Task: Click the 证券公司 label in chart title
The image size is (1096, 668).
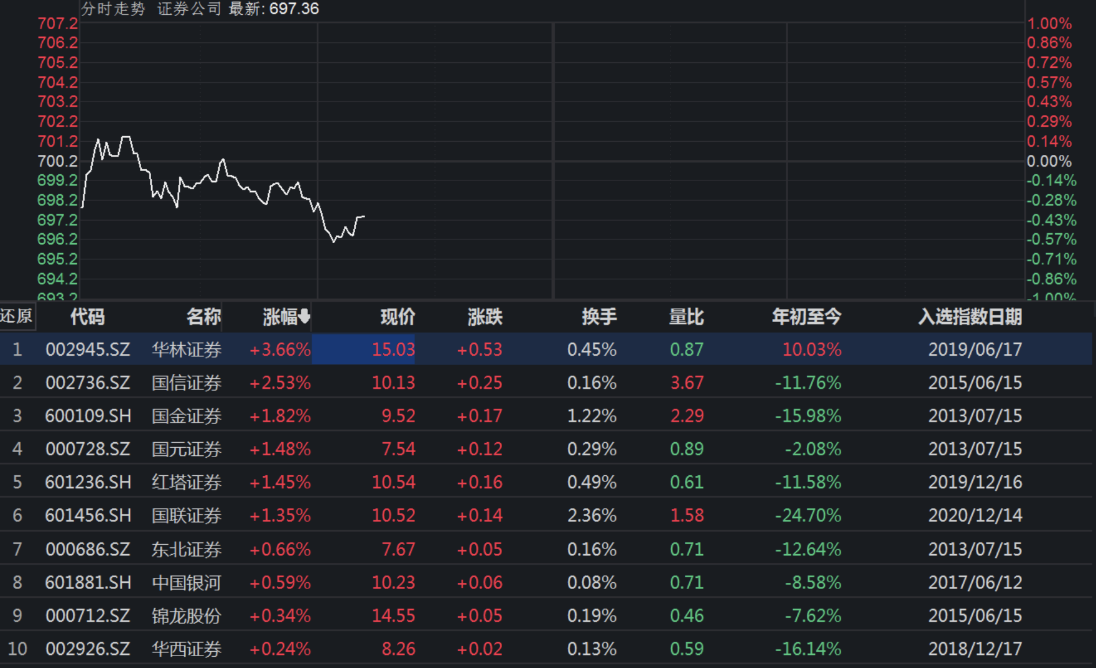Action: pos(189,9)
